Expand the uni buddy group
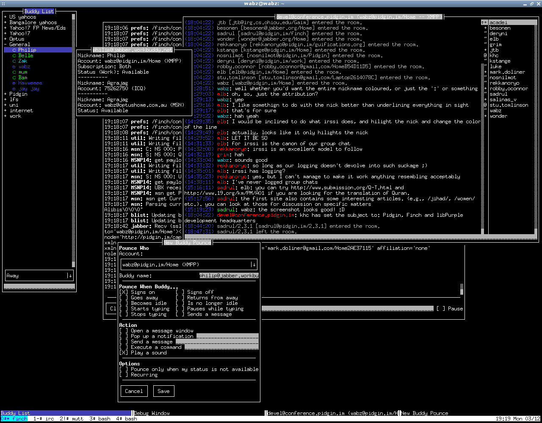 point(6,105)
